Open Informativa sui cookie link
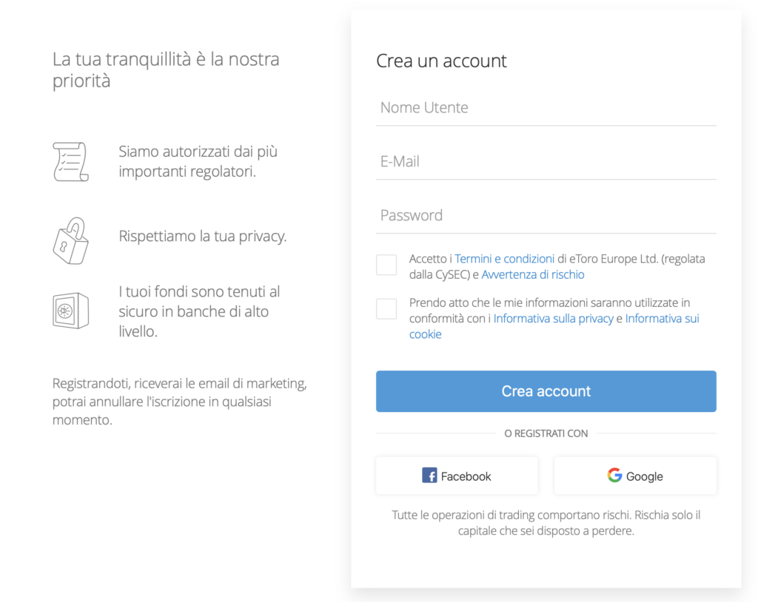Screen dimensions: 758x602 pyautogui.click(x=554, y=326)
